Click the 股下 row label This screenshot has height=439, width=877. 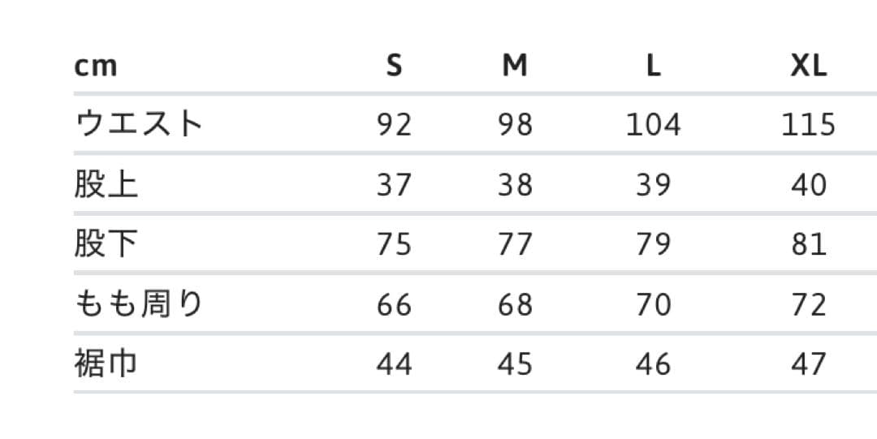click(x=106, y=244)
